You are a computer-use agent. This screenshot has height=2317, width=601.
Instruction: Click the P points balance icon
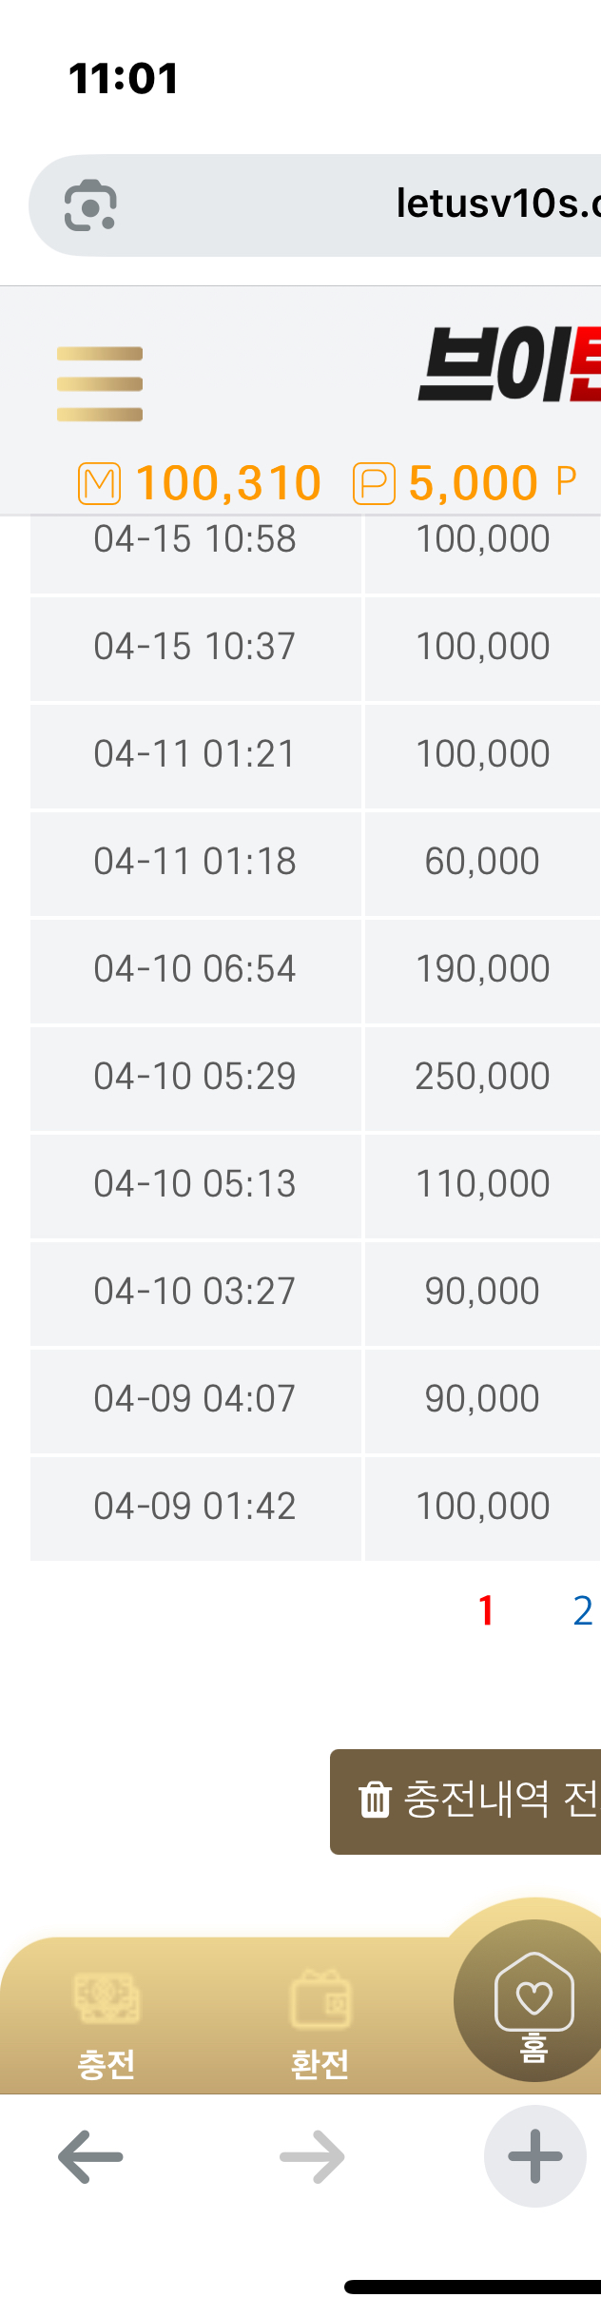tap(374, 483)
